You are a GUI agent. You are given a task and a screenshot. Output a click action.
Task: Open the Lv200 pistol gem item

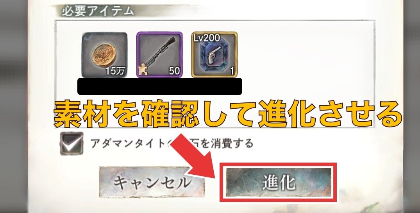214,55
